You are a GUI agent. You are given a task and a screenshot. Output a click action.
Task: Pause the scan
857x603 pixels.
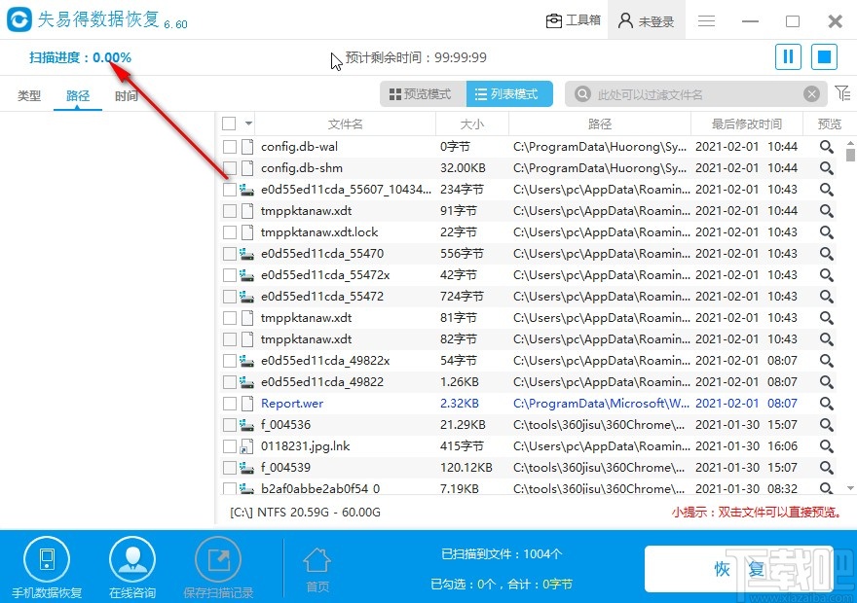click(x=788, y=56)
